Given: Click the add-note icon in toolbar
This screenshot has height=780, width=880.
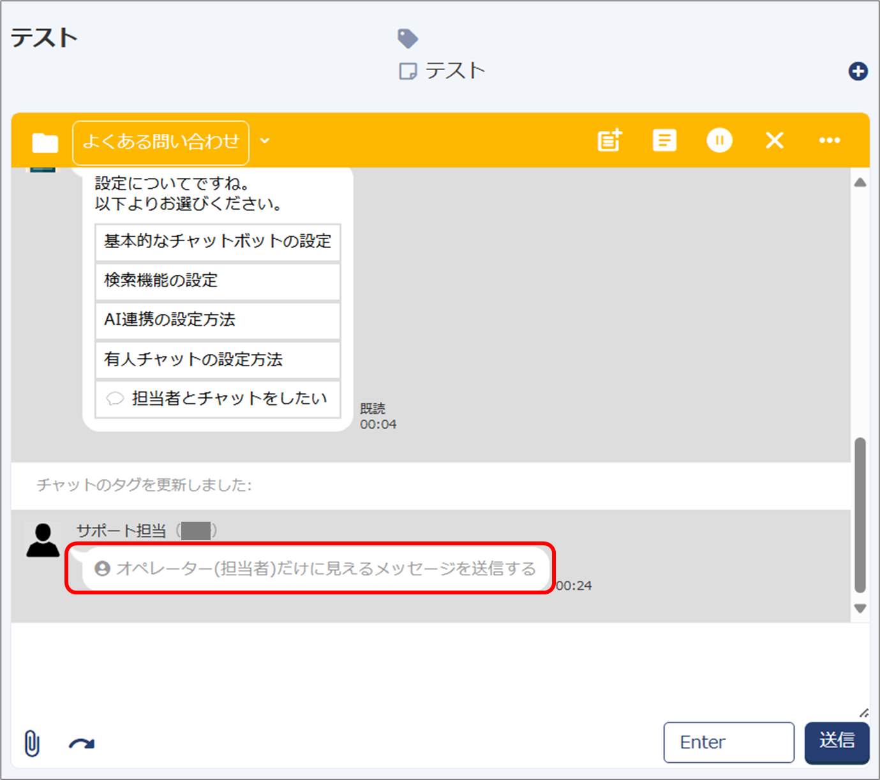Looking at the screenshot, I should [x=609, y=140].
